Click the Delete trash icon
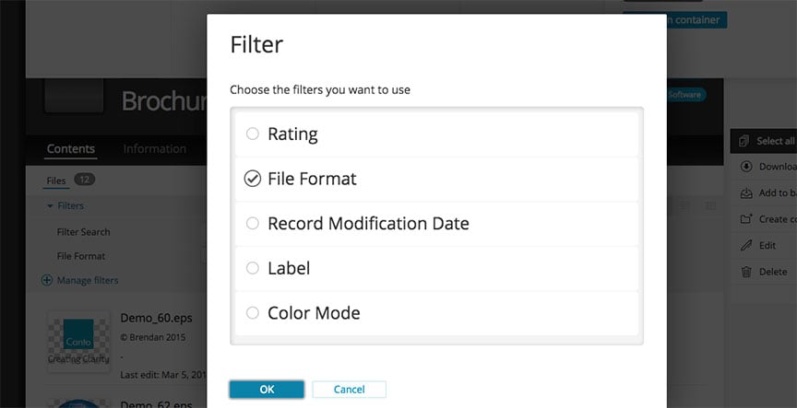Screen dimensions: 797x408 coord(746,272)
